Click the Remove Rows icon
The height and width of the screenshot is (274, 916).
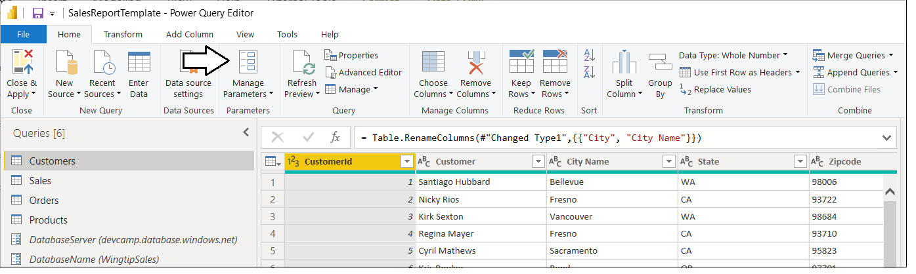[555, 62]
